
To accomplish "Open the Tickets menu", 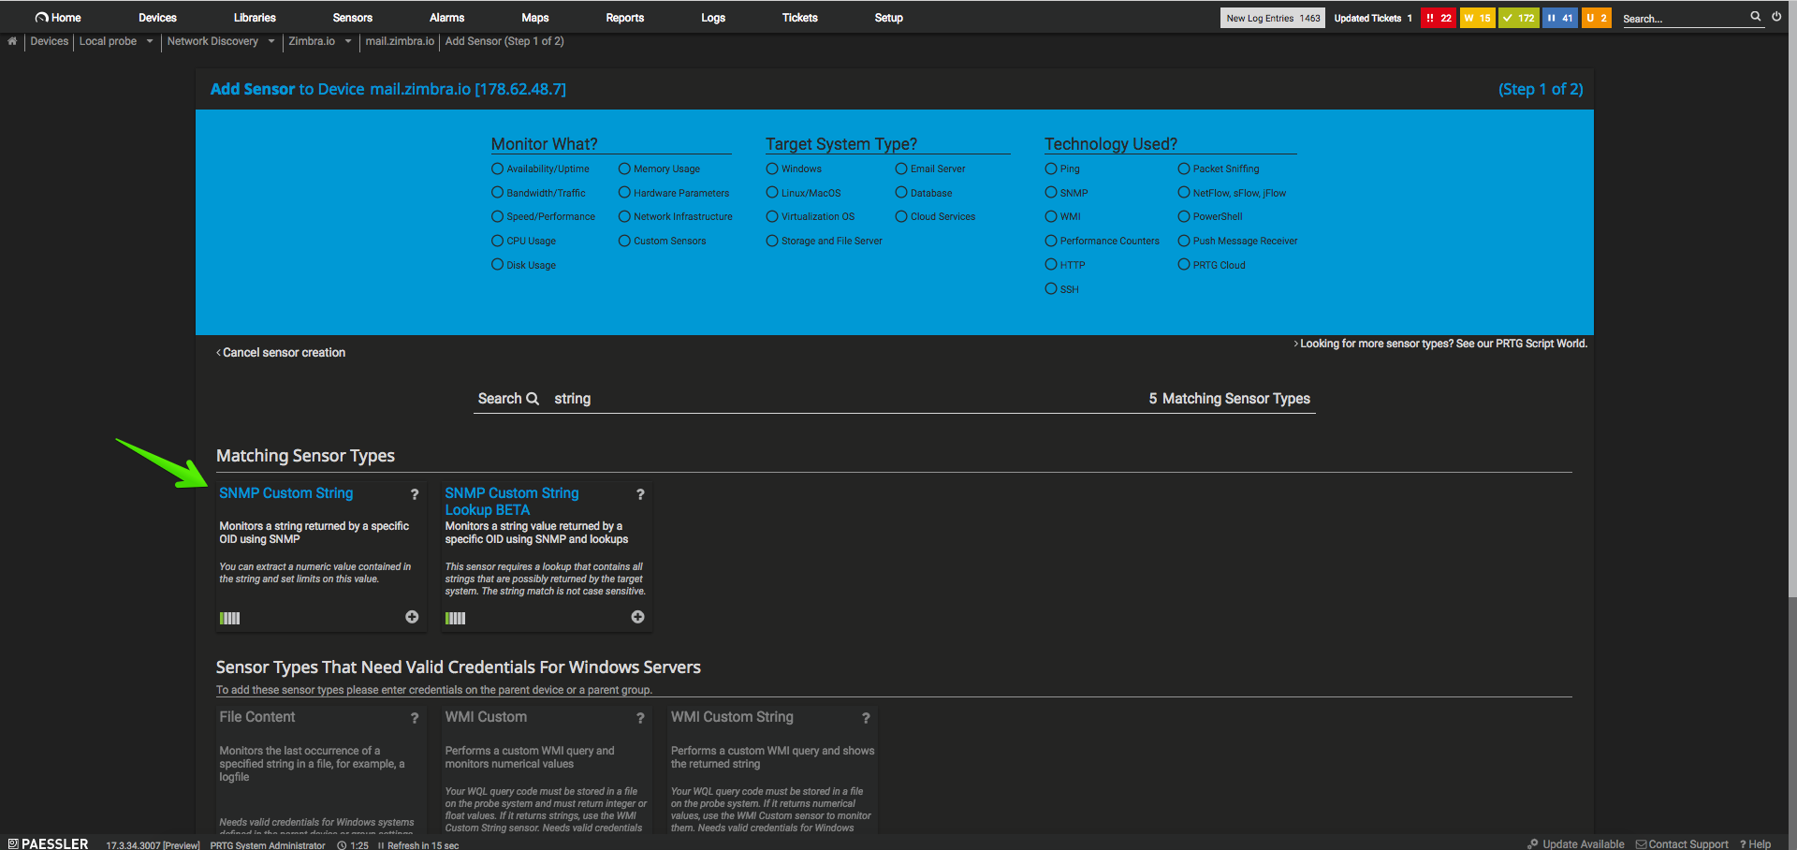I will click(800, 18).
